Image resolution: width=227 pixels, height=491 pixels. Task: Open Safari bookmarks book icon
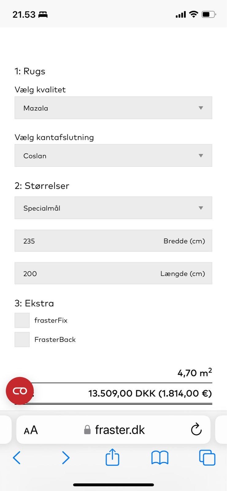[x=160, y=458]
